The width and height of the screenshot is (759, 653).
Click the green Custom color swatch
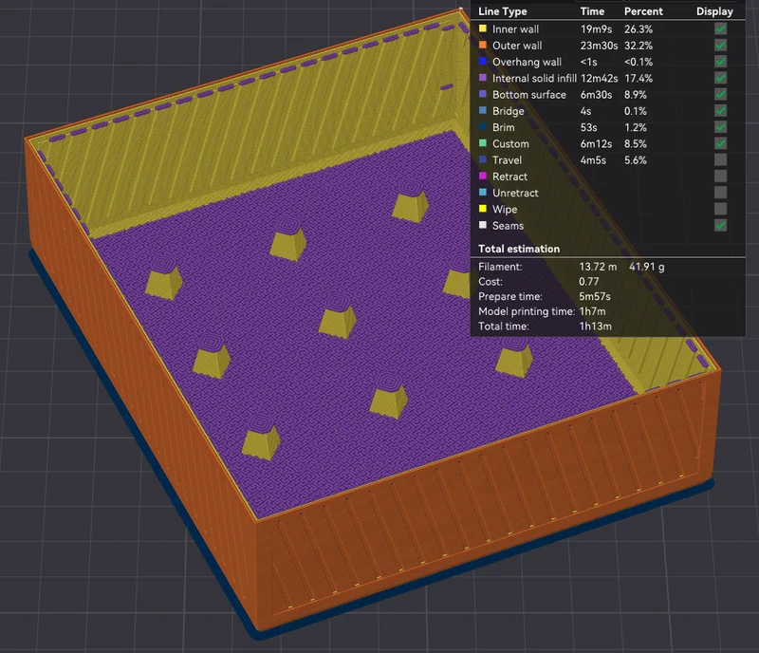483,143
